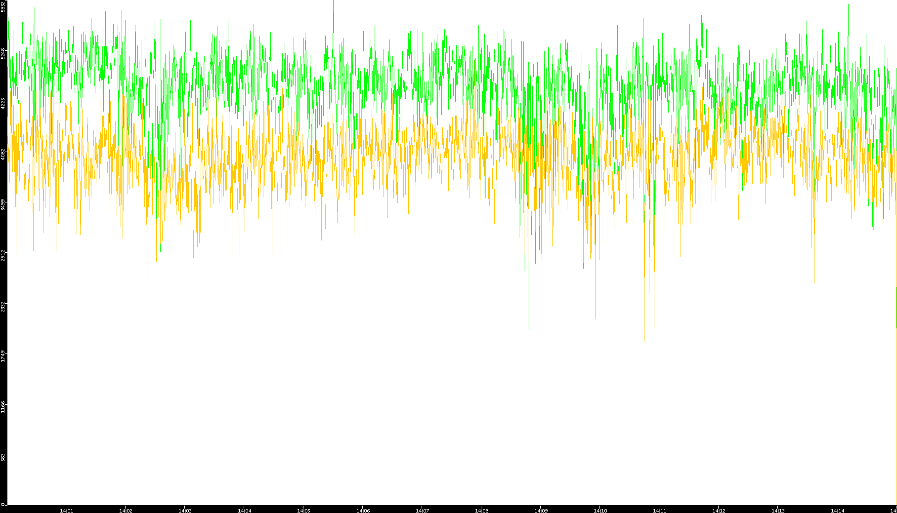Select the 14:06 time tick label

pos(363,511)
